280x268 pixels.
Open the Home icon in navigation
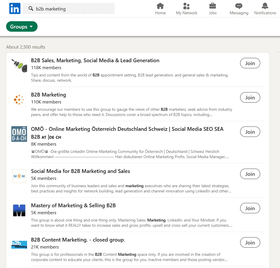[160, 6]
